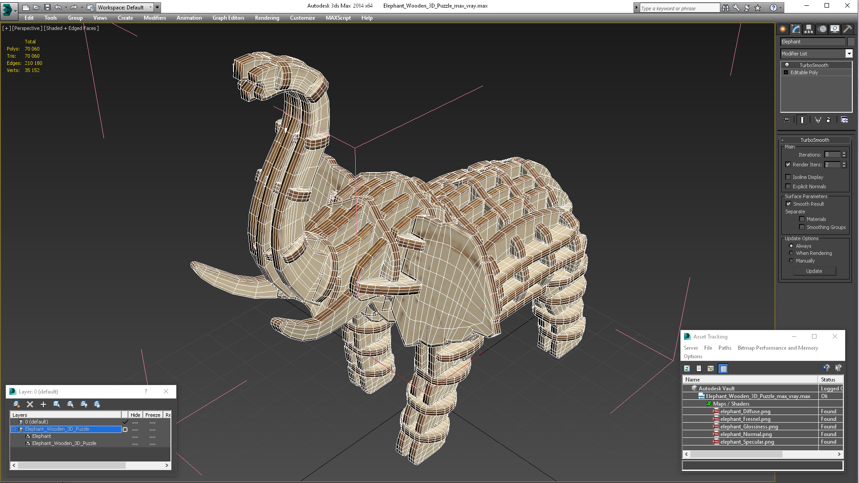Select Manually update option
Screen dimensions: 859x483
[791, 261]
